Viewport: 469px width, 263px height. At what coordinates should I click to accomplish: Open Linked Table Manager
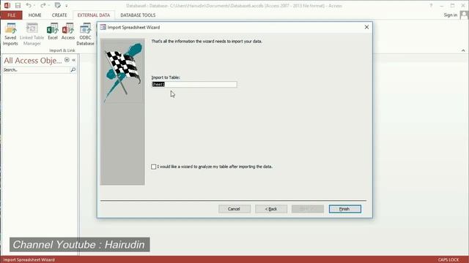pyautogui.click(x=32, y=34)
